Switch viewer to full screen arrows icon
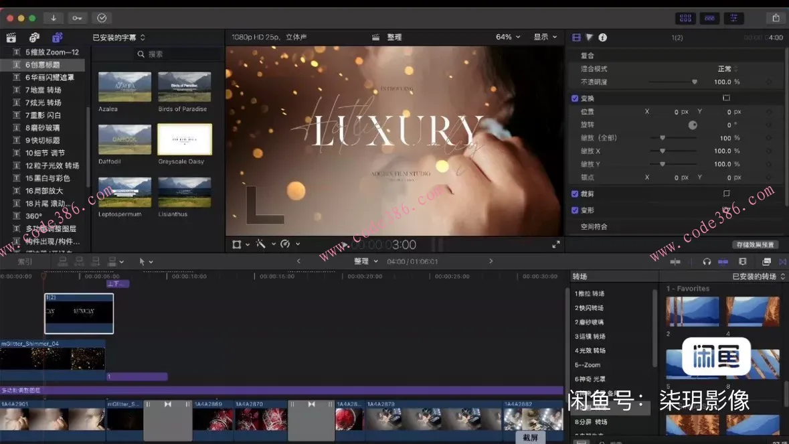 [x=555, y=244]
